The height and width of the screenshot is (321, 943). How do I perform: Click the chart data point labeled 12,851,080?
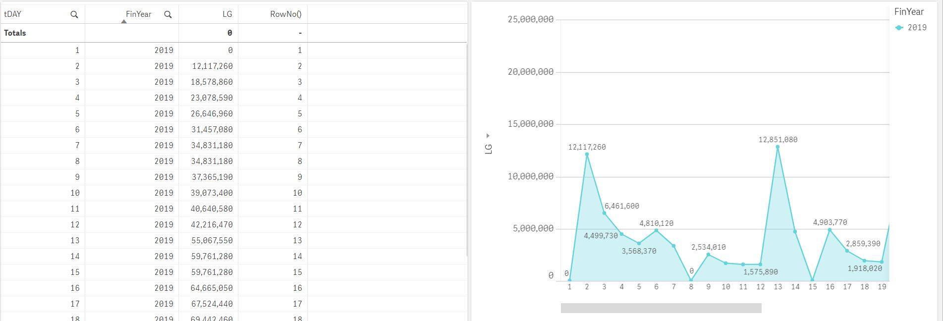(x=777, y=147)
